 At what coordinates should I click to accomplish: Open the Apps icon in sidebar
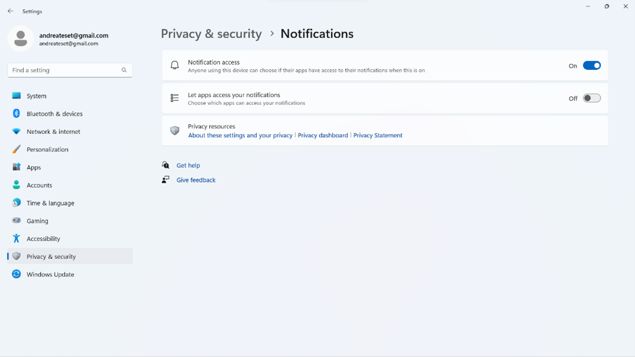coord(17,167)
